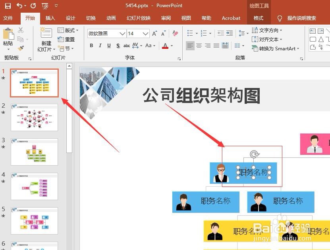The image size is (330, 250).
Task: Select the Italic formatting icon
Action: [100, 46]
